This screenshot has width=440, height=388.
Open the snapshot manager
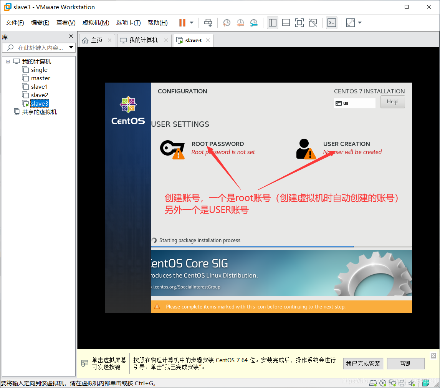(x=254, y=23)
